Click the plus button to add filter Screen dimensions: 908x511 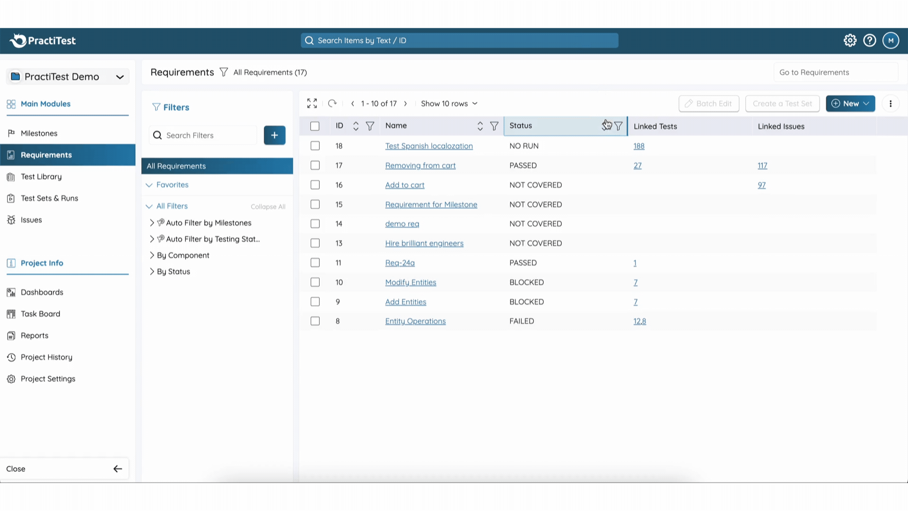(274, 135)
